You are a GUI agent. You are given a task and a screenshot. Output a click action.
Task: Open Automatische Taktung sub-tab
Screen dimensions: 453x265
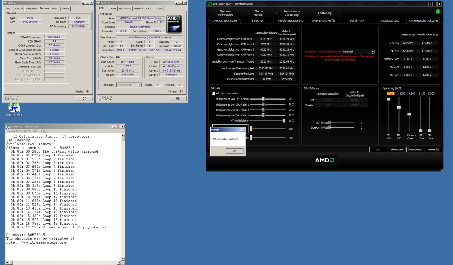pos(423,21)
